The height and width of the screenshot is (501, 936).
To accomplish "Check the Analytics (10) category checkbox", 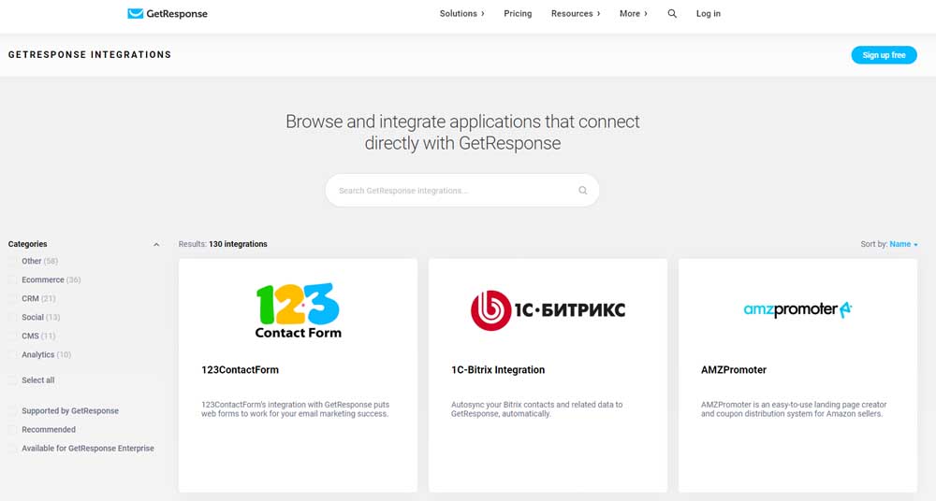I will pos(12,354).
